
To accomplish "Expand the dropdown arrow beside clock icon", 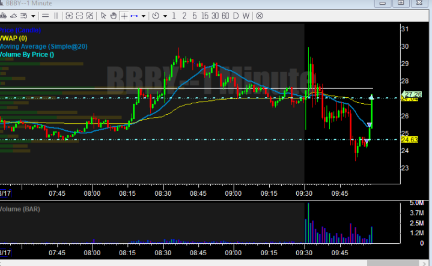I will (165, 16).
